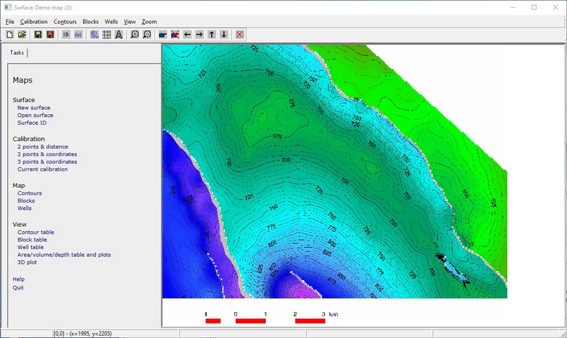The image size is (567, 338).
Task: Click the Open surface link
Action: click(x=35, y=115)
